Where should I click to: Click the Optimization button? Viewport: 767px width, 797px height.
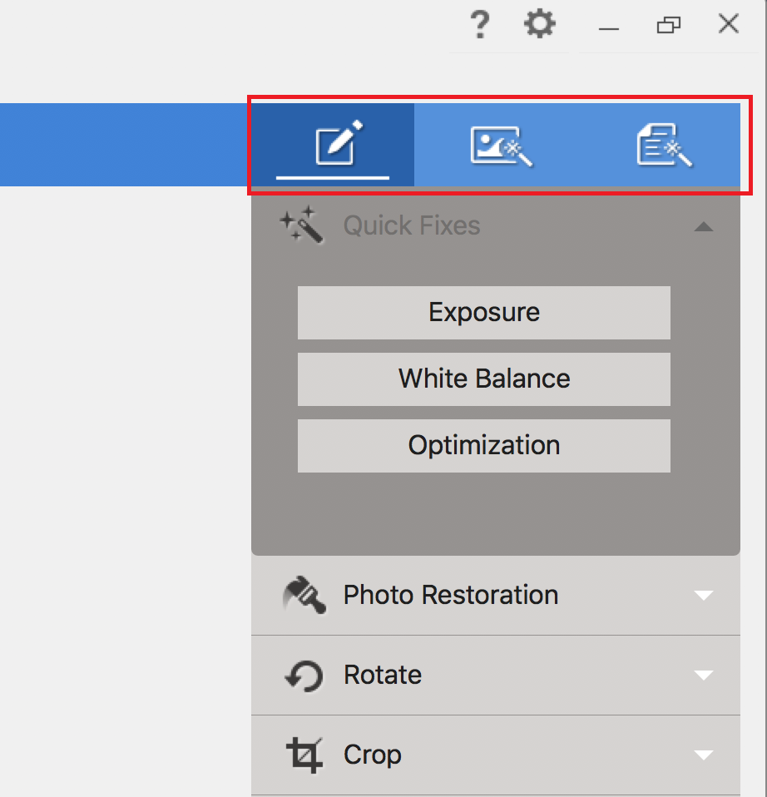pos(484,446)
